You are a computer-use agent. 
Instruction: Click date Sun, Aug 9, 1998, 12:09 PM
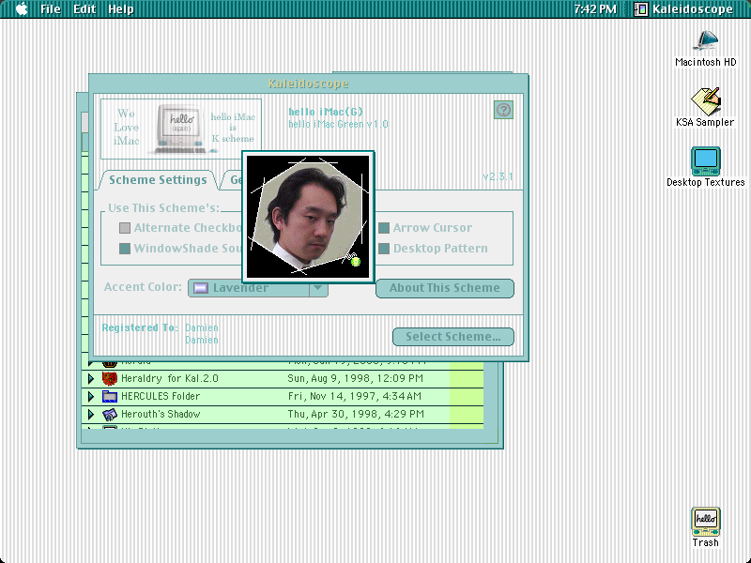click(356, 379)
